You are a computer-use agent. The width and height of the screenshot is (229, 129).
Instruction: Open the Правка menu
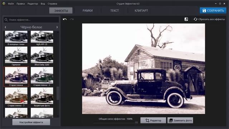[x=21, y=4]
